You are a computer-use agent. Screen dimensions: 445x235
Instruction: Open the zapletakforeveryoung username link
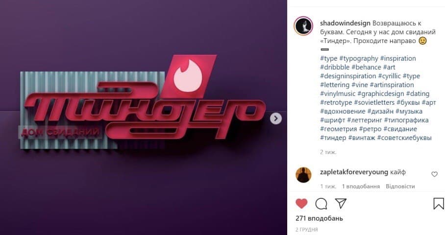tap(354, 172)
